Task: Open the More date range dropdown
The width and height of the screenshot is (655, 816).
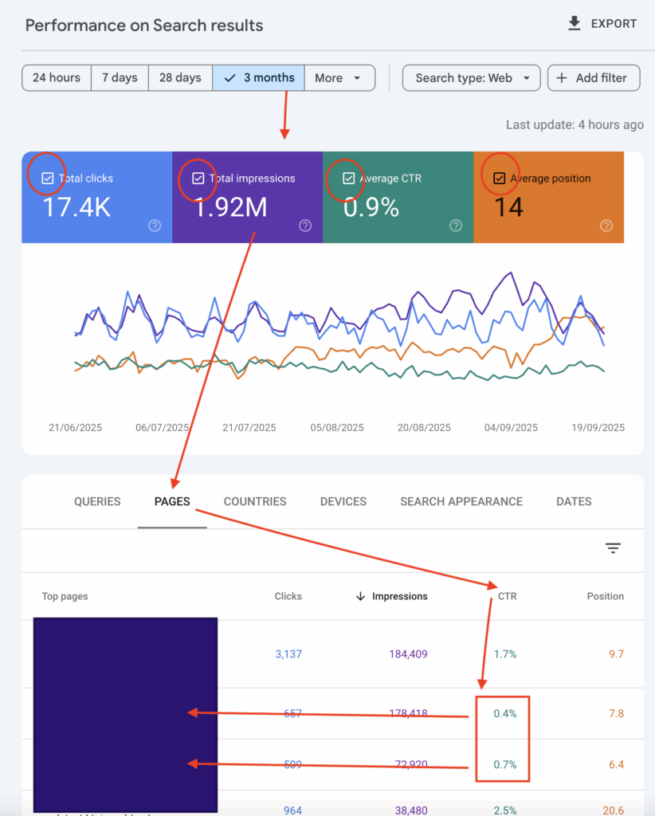Action: (x=339, y=77)
